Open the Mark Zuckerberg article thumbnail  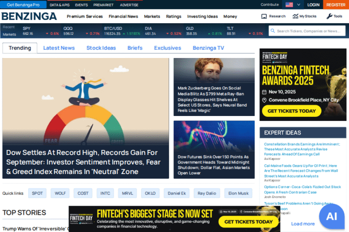coord(214,70)
